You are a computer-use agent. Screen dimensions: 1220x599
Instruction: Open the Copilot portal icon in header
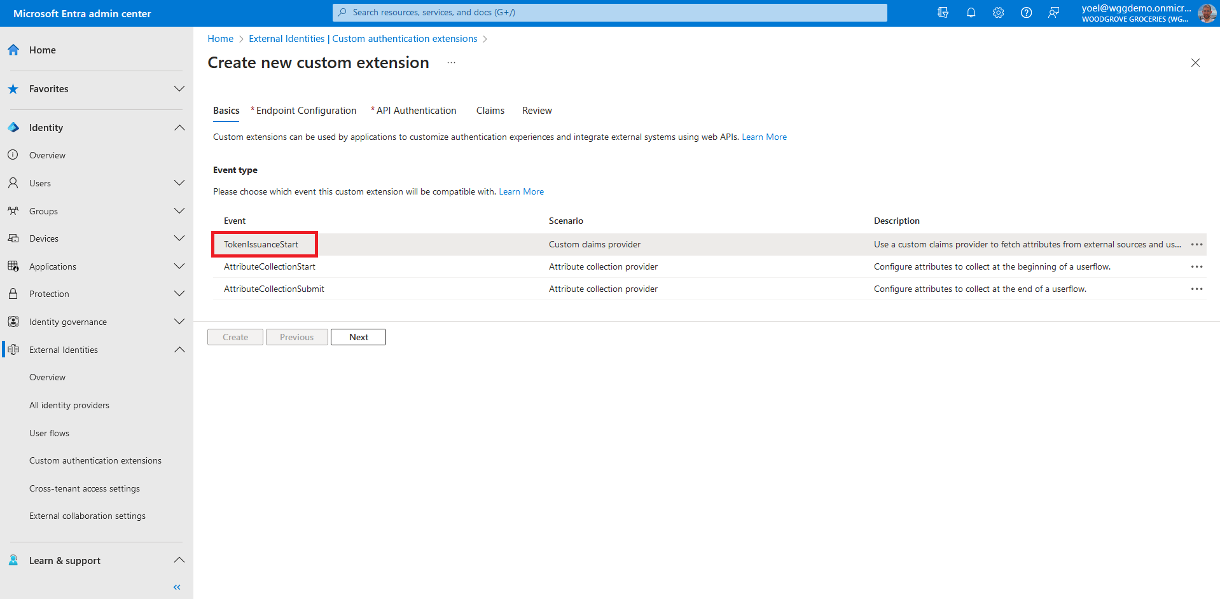pyautogui.click(x=943, y=13)
